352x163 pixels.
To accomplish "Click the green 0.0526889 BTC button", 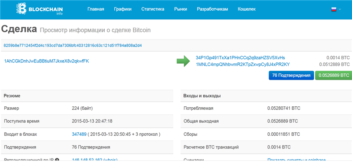I will [333, 76].
